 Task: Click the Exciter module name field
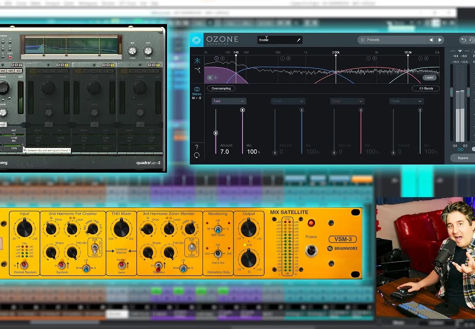[x=280, y=40]
